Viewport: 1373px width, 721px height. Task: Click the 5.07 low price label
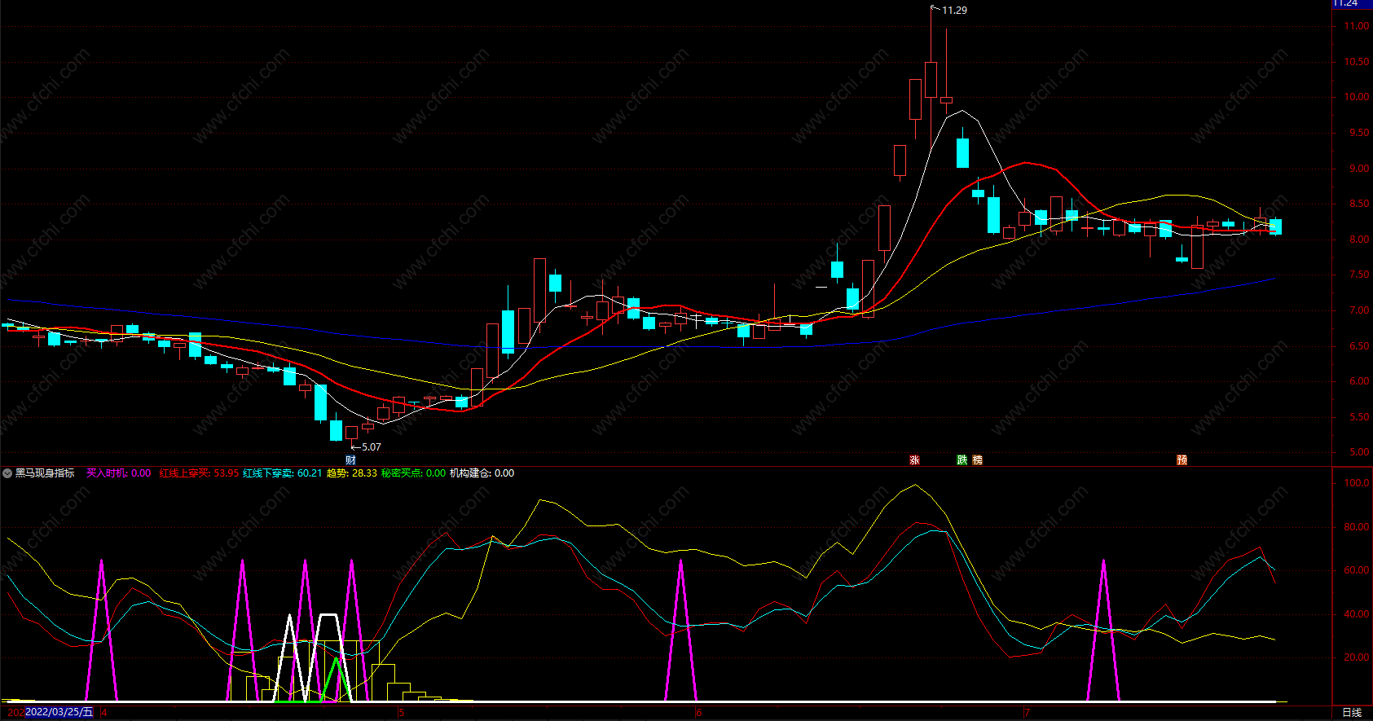click(x=371, y=447)
